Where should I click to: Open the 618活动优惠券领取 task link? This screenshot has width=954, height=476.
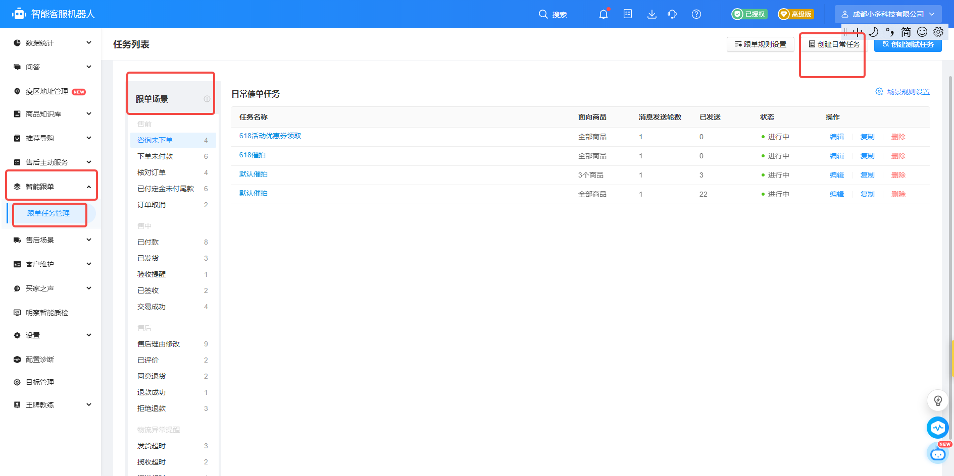click(x=270, y=136)
